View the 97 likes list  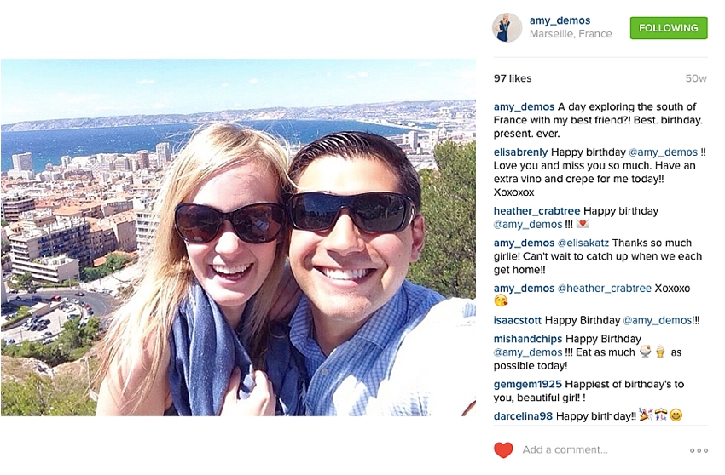tap(513, 78)
